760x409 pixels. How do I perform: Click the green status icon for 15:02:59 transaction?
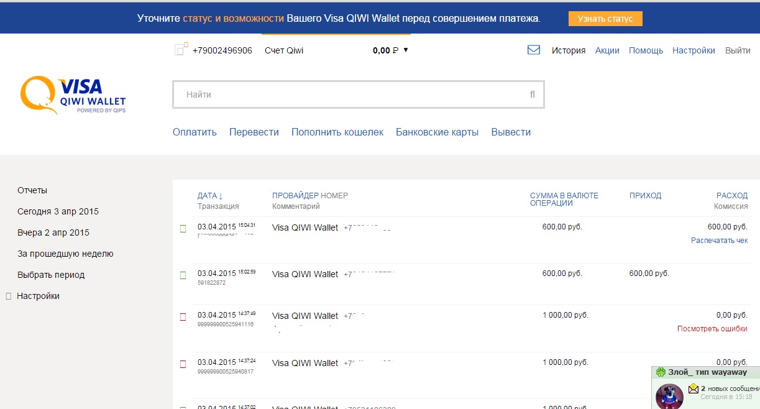[183, 275]
